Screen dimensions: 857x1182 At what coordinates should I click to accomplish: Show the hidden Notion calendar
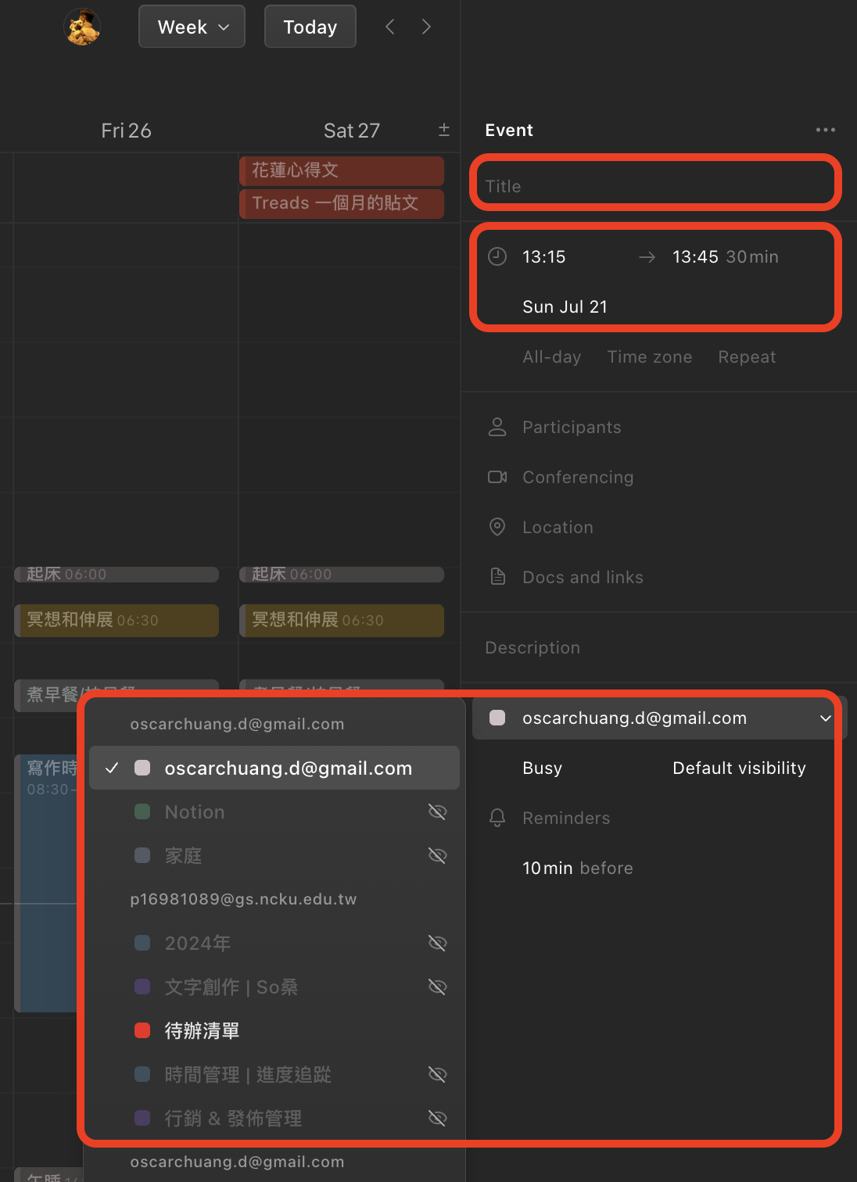coord(437,812)
